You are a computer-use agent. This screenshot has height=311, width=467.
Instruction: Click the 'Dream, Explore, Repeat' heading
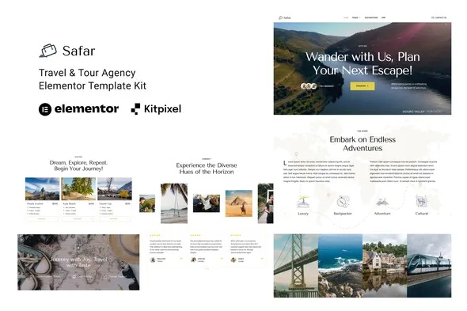tap(78, 165)
